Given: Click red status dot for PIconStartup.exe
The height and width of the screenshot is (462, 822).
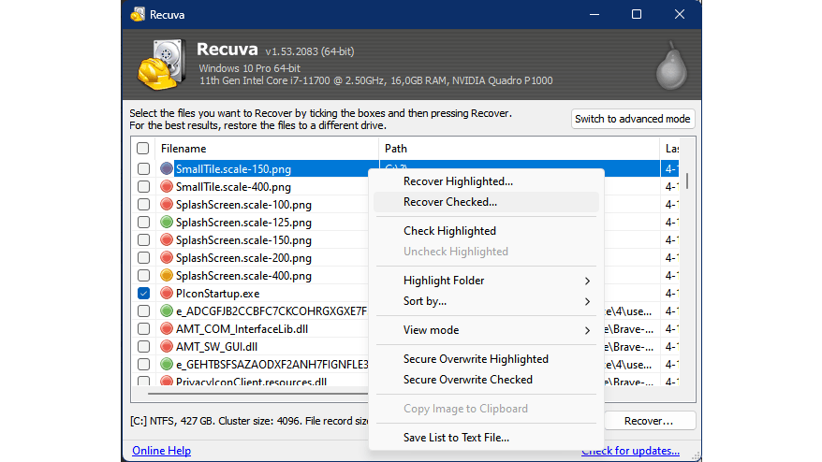Looking at the screenshot, I should pos(167,294).
